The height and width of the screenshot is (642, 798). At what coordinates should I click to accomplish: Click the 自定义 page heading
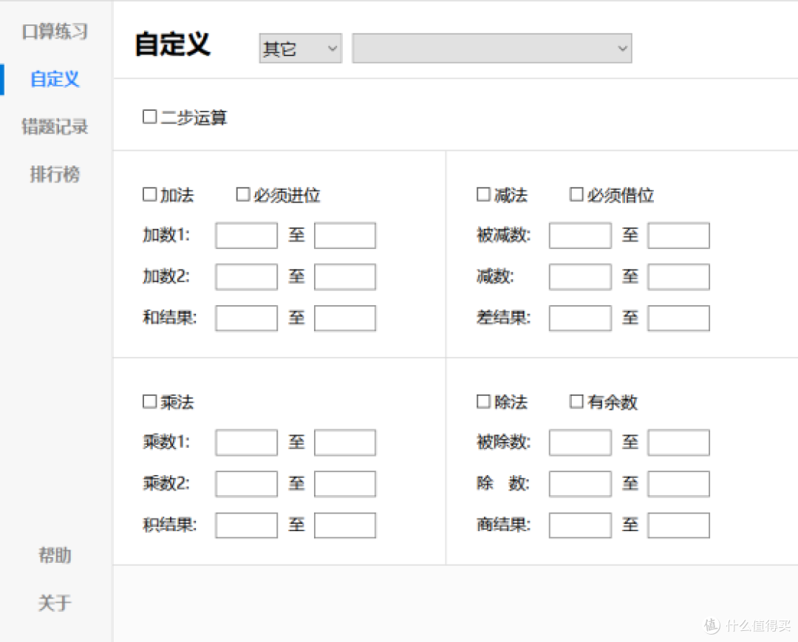point(172,44)
